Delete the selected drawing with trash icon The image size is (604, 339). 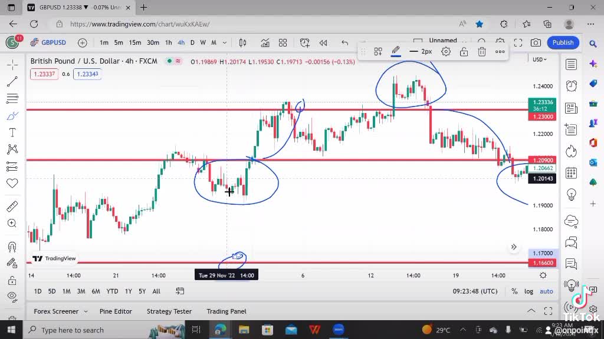click(482, 52)
